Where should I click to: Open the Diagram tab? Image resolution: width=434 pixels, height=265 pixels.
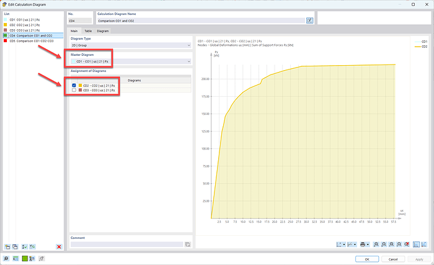coord(102,30)
